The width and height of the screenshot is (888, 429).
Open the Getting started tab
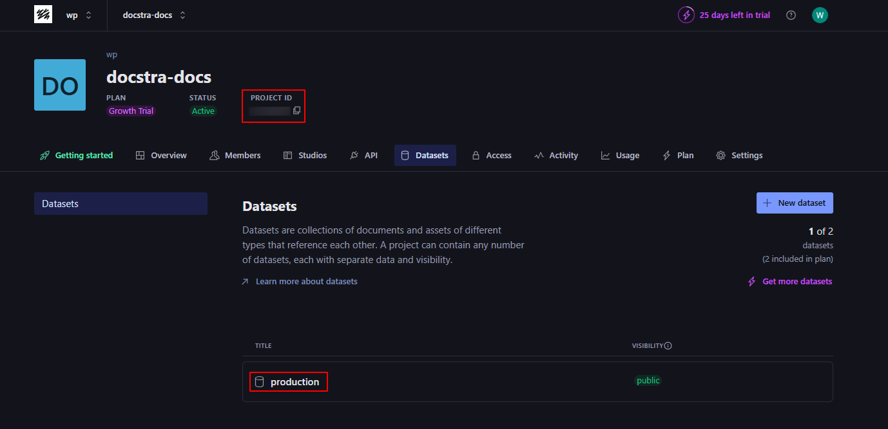point(76,156)
